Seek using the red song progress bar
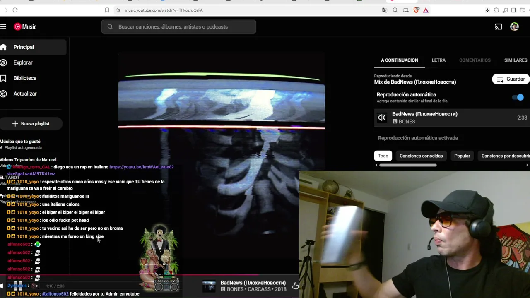The image size is (530, 298). pos(149,274)
